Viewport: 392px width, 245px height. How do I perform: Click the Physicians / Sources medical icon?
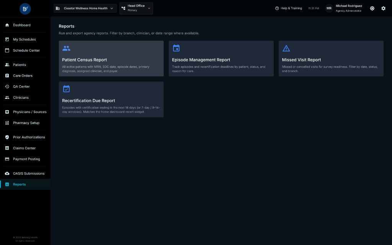pos(7,112)
